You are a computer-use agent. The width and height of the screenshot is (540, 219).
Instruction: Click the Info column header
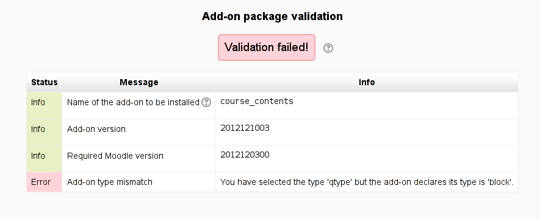(x=367, y=82)
